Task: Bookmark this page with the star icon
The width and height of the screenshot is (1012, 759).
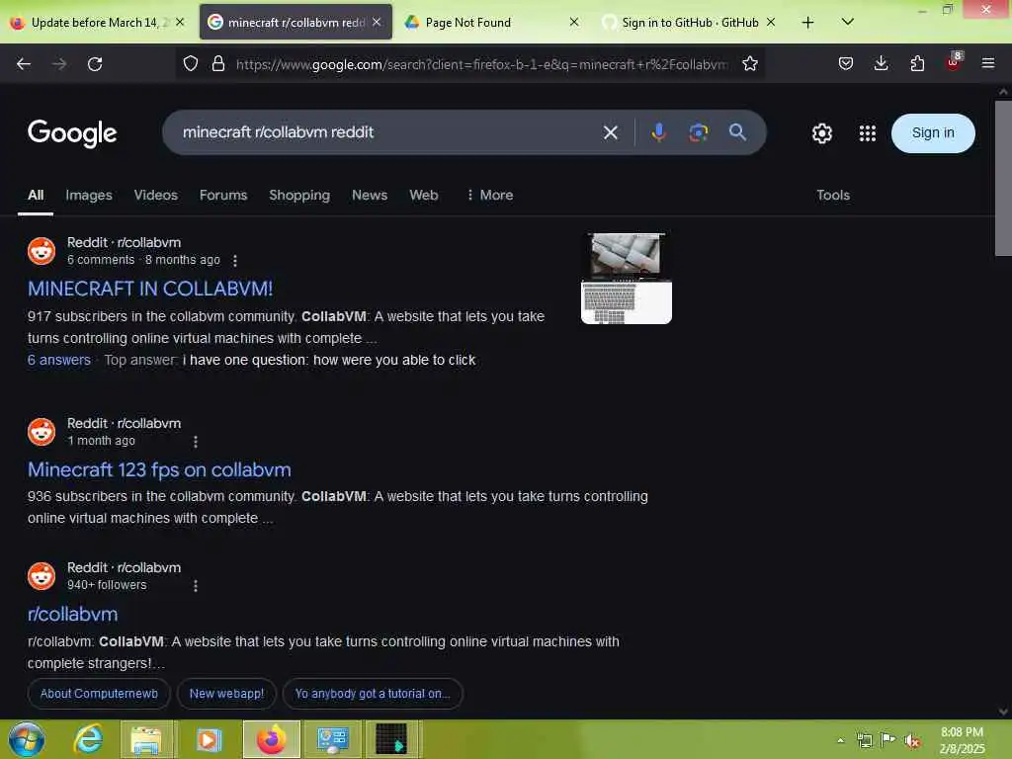Action: click(750, 64)
